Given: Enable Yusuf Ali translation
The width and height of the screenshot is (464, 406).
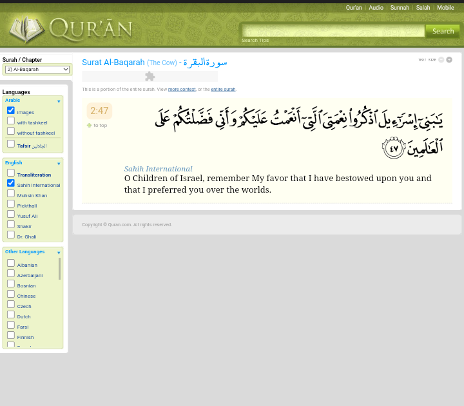Looking at the screenshot, I should [11, 214].
